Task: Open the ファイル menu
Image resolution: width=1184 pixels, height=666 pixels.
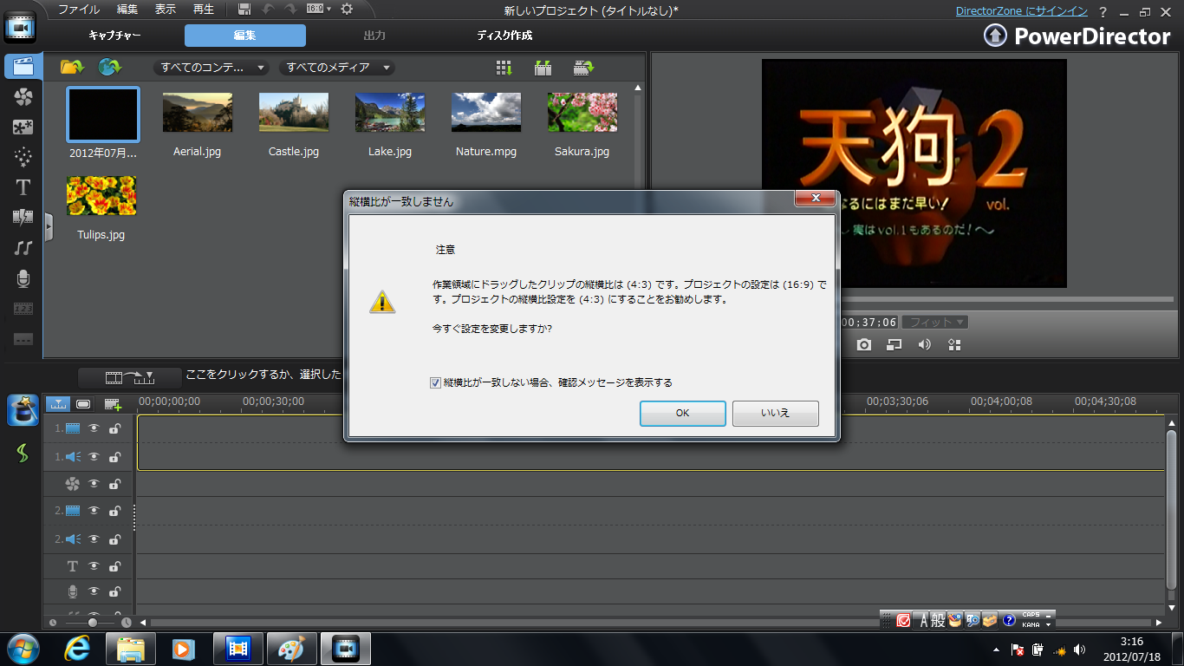Action: coord(79,10)
